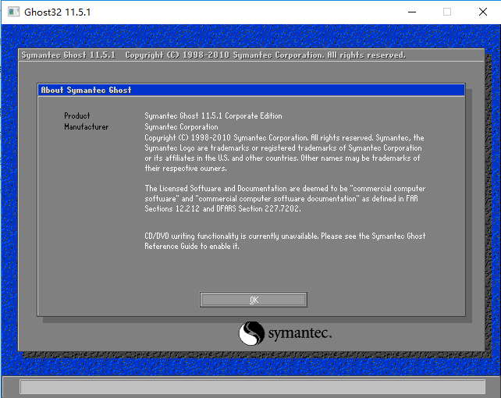Click the Symantec Corporation manufacturer value
Image resolution: width=501 pixels, height=398 pixels.
pos(181,126)
